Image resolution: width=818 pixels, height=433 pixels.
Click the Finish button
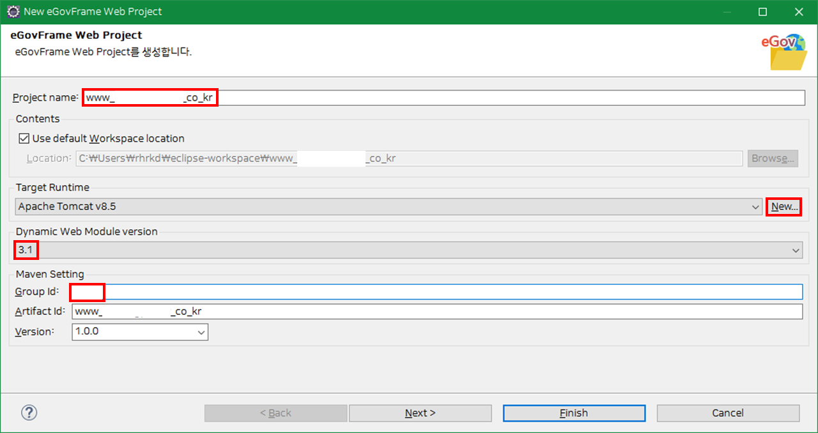(574, 413)
